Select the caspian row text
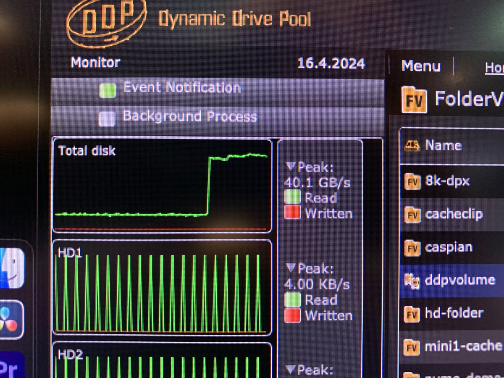Screen dimensions: 504x378 [x=449, y=247]
